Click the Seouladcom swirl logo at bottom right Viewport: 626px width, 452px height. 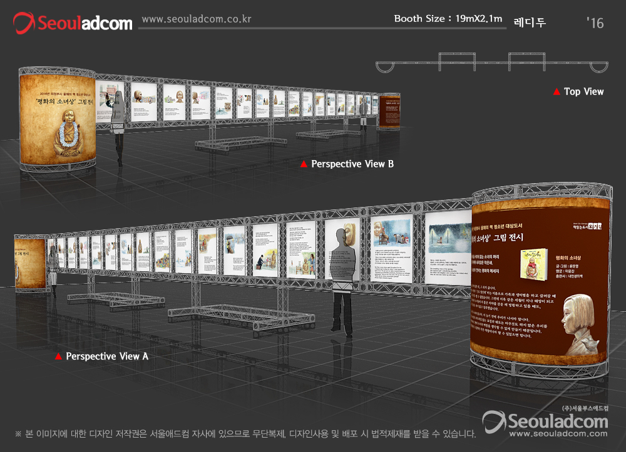[495, 421]
